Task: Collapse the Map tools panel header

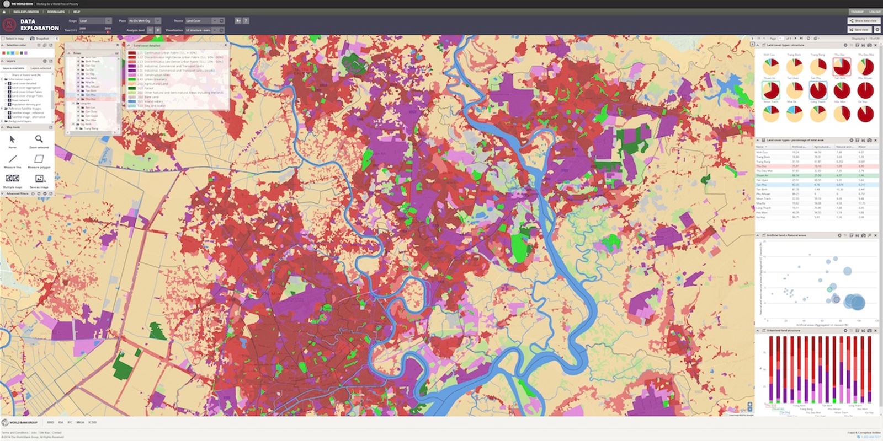Action: (2, 127)
